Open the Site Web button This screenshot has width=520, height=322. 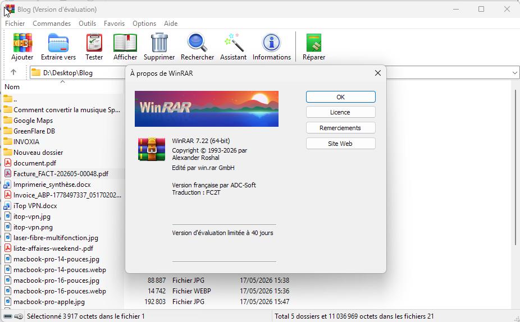tap(341, 144)
